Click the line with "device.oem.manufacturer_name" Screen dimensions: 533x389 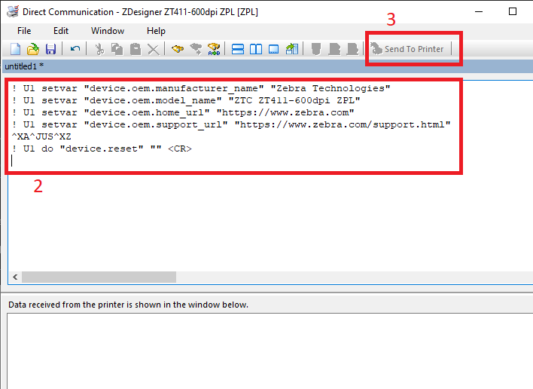coord(201,88)
